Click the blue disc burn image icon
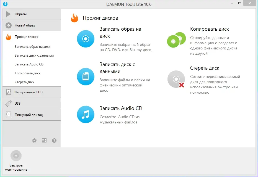Image resolution: width=258 pixels, height=177 pixels. click(86, 39)
